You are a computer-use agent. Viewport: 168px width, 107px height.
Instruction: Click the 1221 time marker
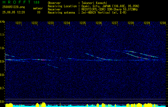tap(18, 23)
